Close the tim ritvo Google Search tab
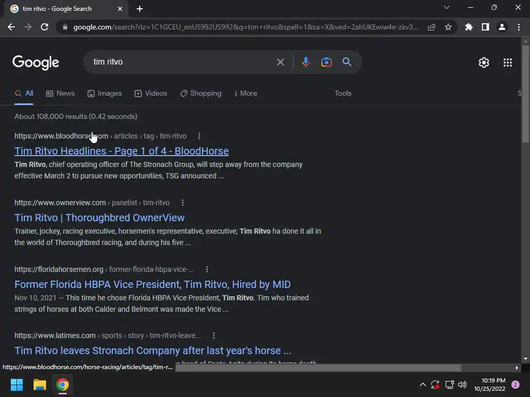The height and width of the screenshot is (397, 530). (120, 9)
